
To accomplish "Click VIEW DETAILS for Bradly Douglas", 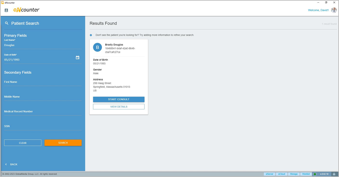I will [118, 107].
